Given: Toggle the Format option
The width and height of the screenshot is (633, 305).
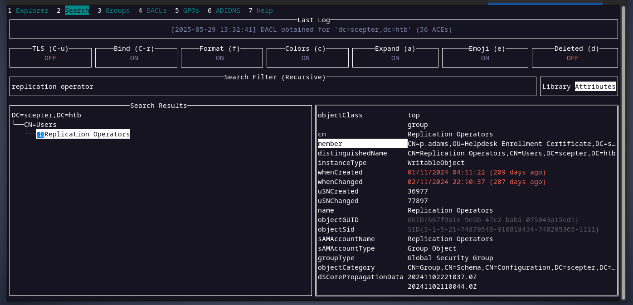Looking at the screenshot, I should (220, 58).
